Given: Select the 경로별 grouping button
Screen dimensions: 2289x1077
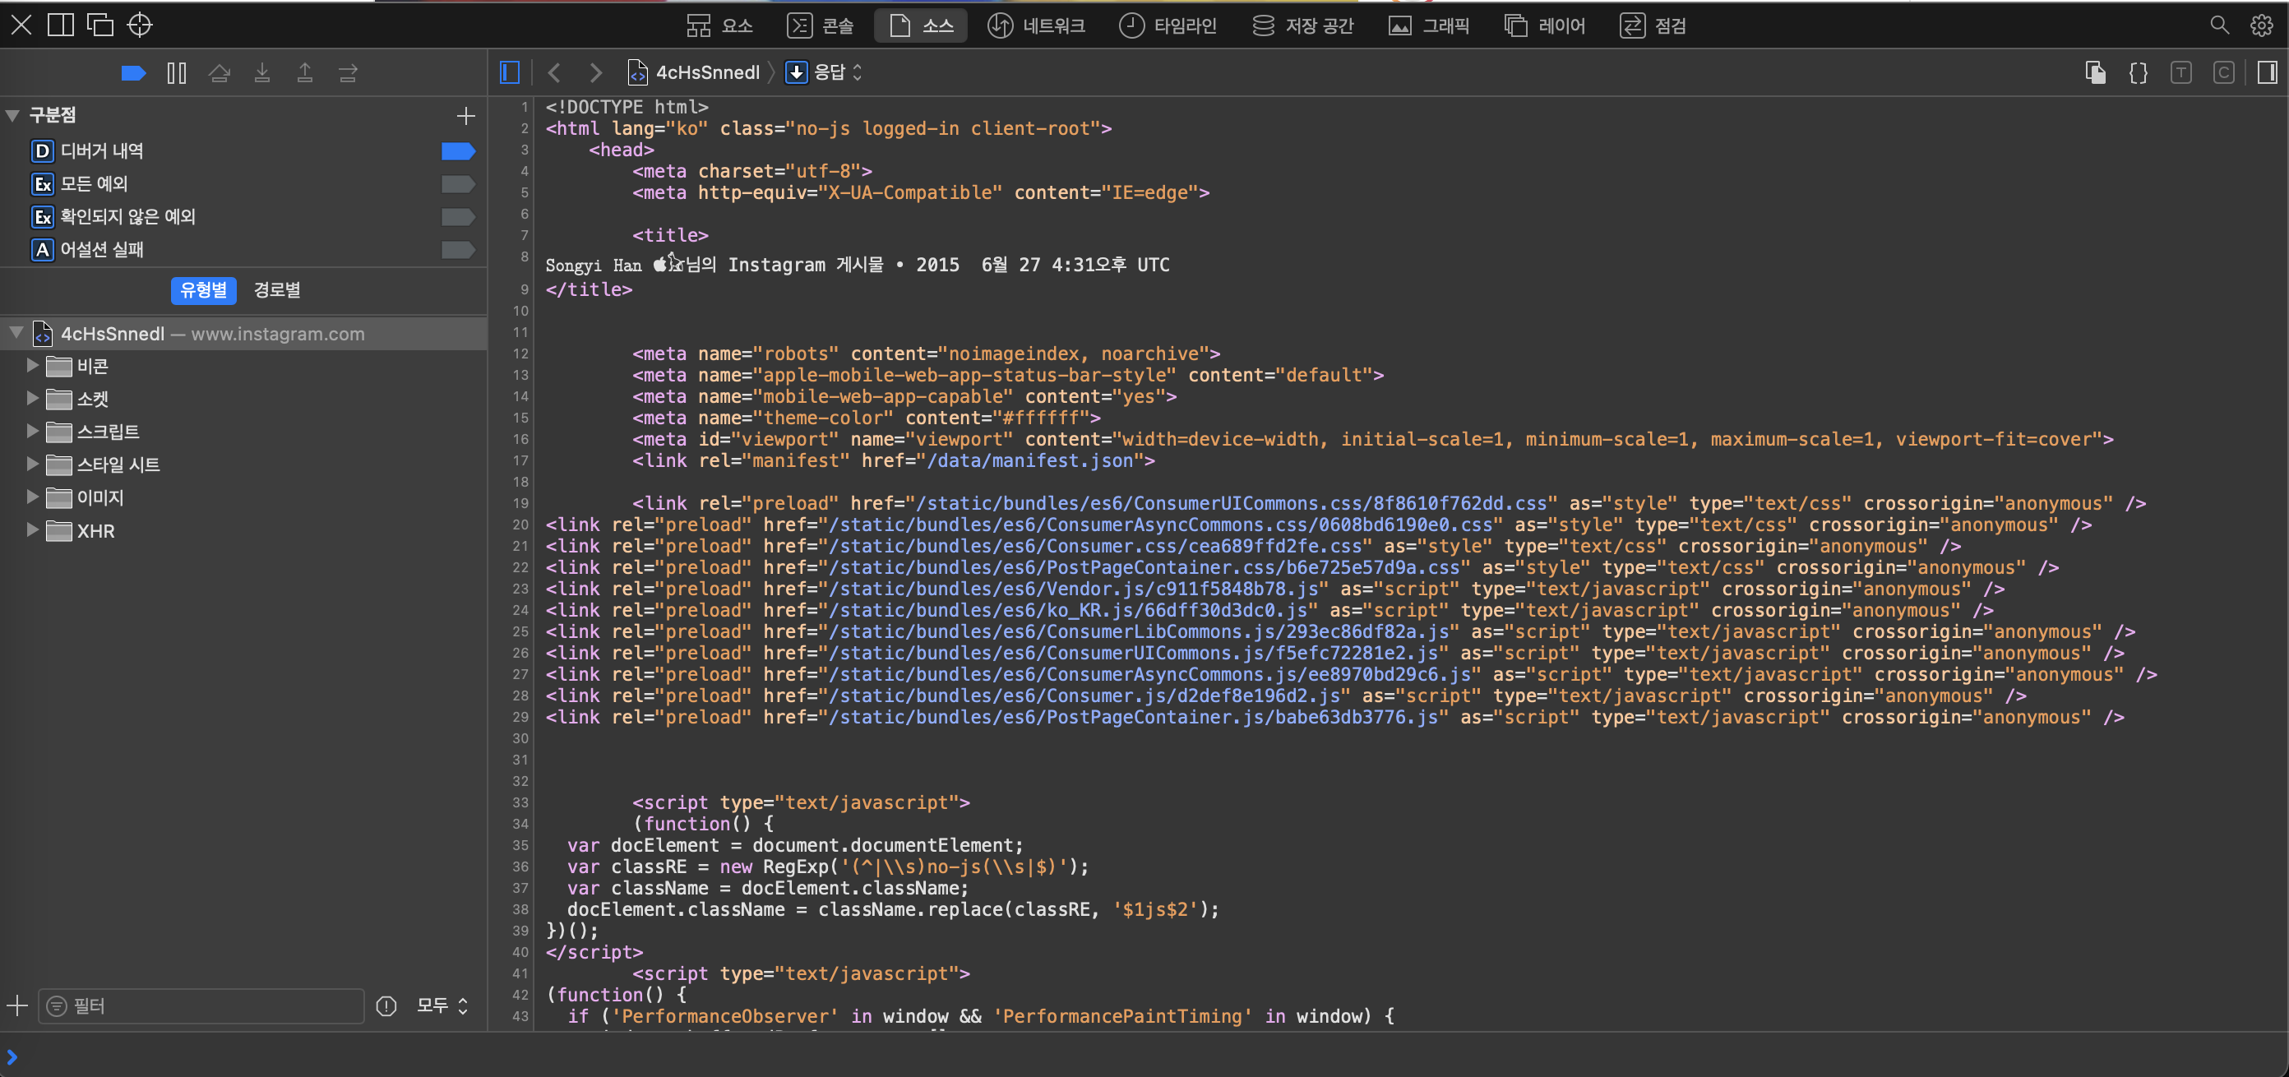Looking at the screenshot, I should coord(277,289).
